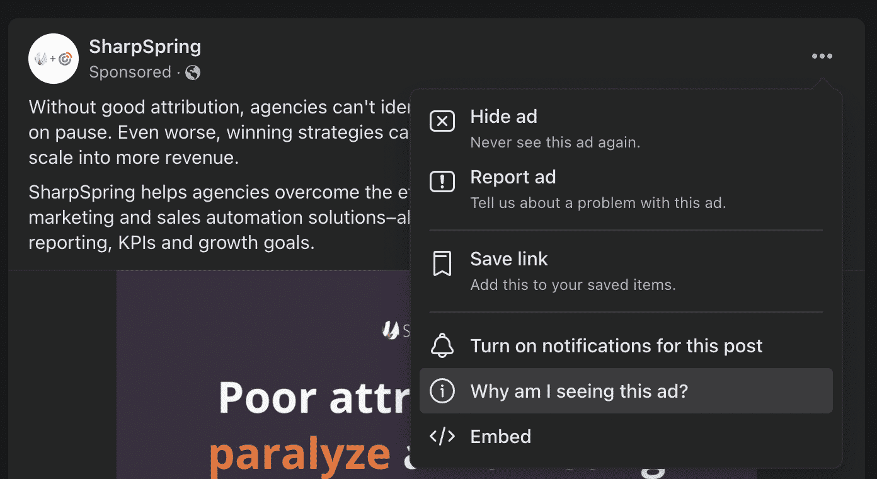877x479 pixels.
Task: Click the globe audience icon beside Sponsored
Action: pyautogui.click(x=193, y=72)
